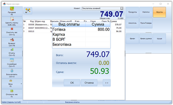Open Отчеты reports

click(x=12, y=53)
